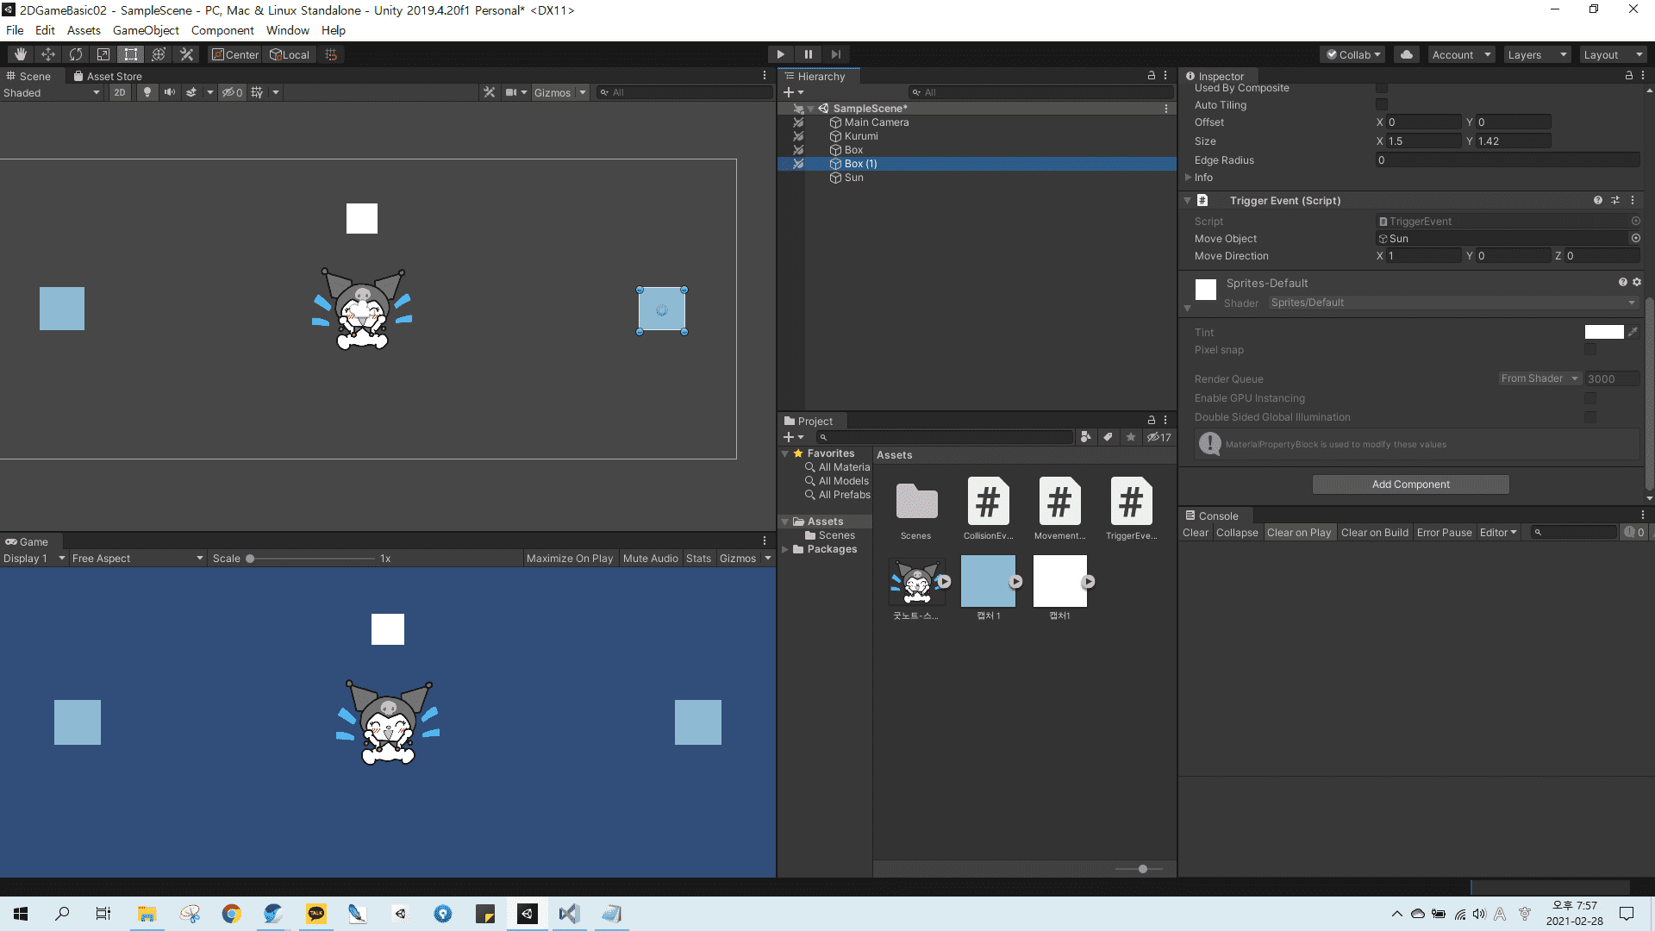Select the Hand tool in toolbar

pyautogui.click(x=21, y=54)
